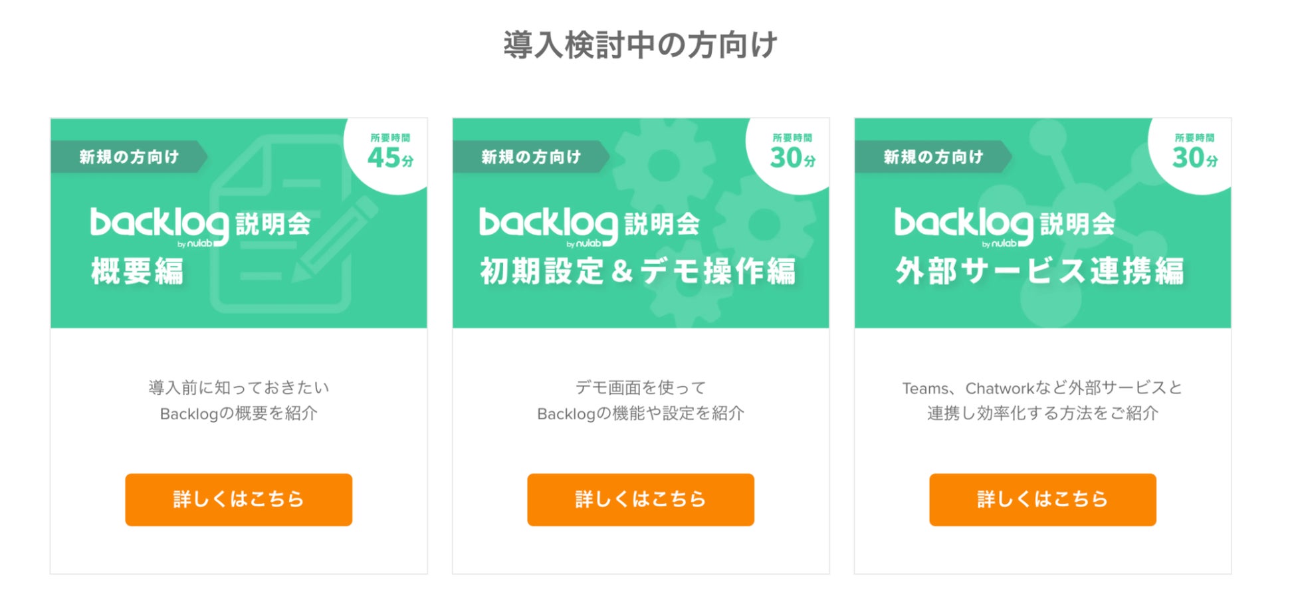Click the 概要編 banner title
The width and height of the screenshot is (1296, 614).
pos(138,272)
